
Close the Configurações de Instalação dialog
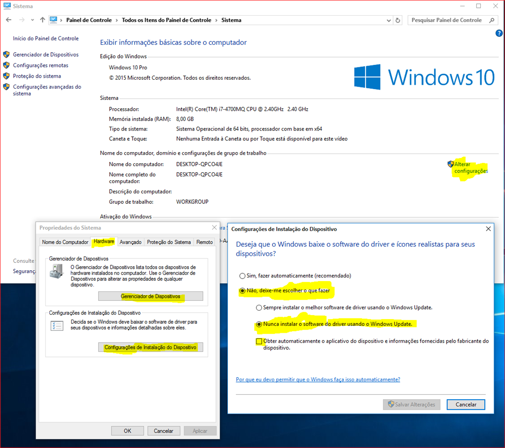coord(488,228)
